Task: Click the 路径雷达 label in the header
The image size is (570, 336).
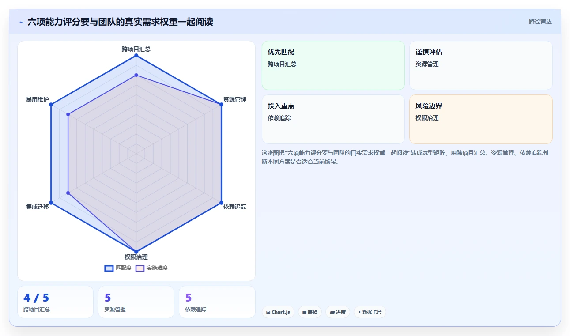Action: pos(540,21)
